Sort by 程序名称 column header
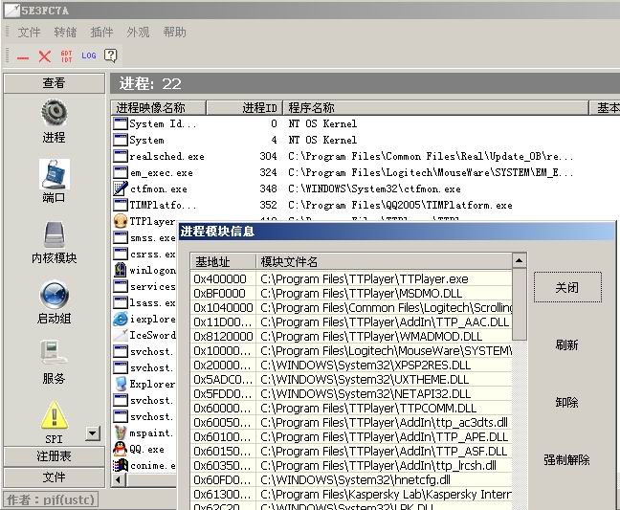 pos(435,107)
